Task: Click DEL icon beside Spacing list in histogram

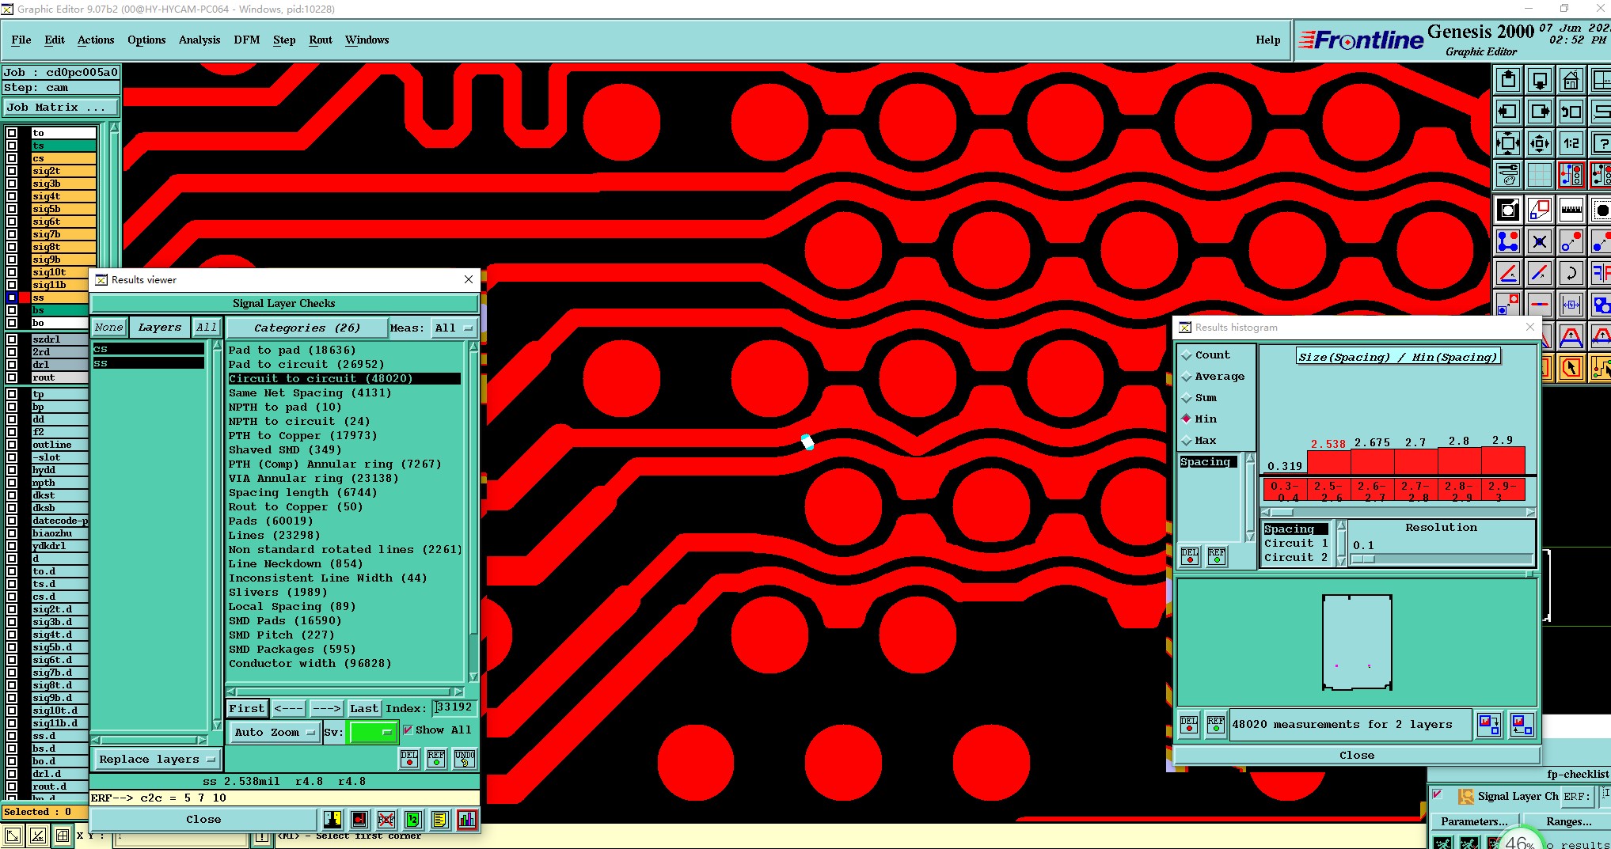Action: pos(1190,556)
